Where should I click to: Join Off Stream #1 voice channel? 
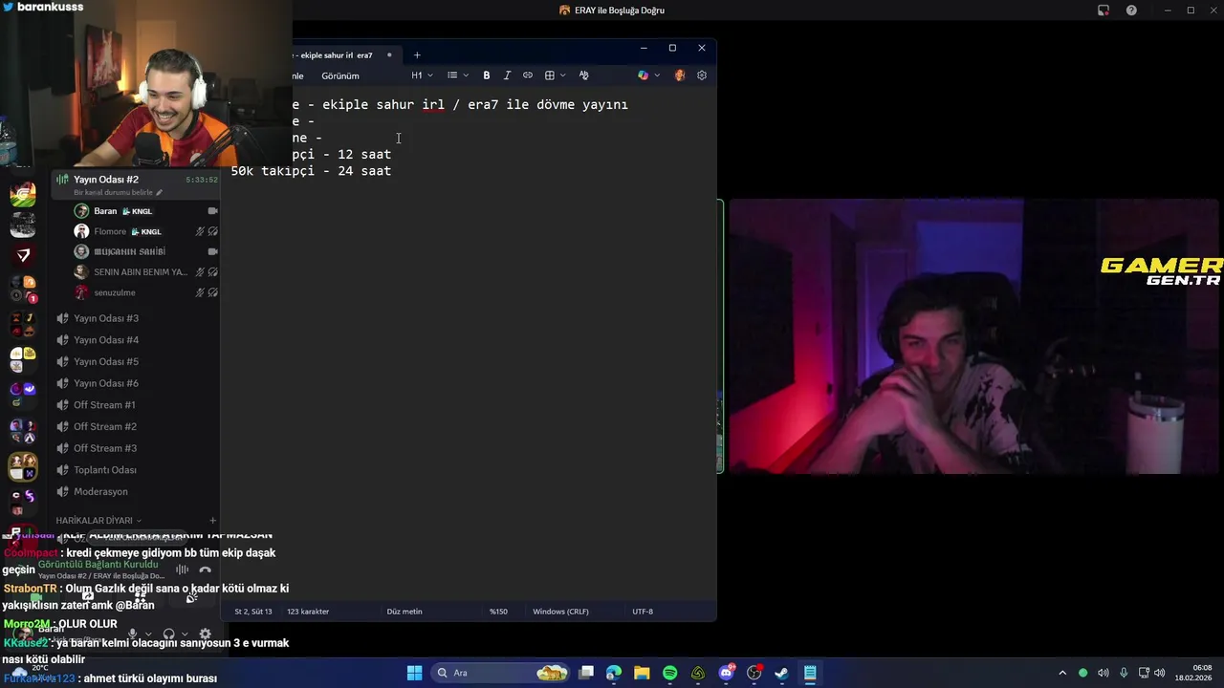[105, 405]
